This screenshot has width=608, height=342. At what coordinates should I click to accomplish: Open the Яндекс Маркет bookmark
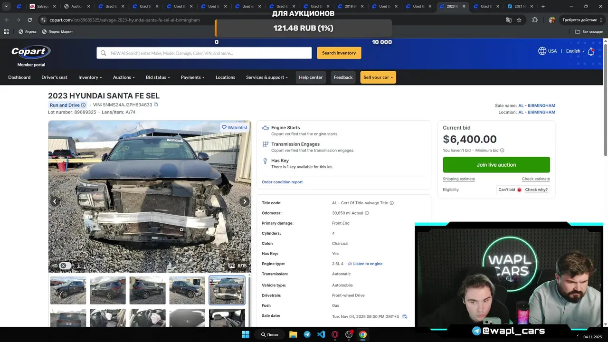coord(57,32)
